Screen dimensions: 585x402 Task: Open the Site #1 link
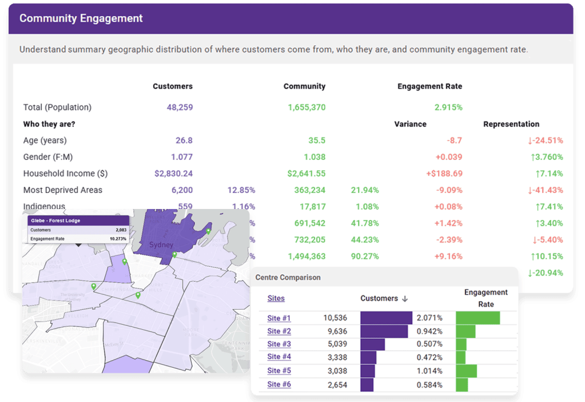click(x=279, y=318)
